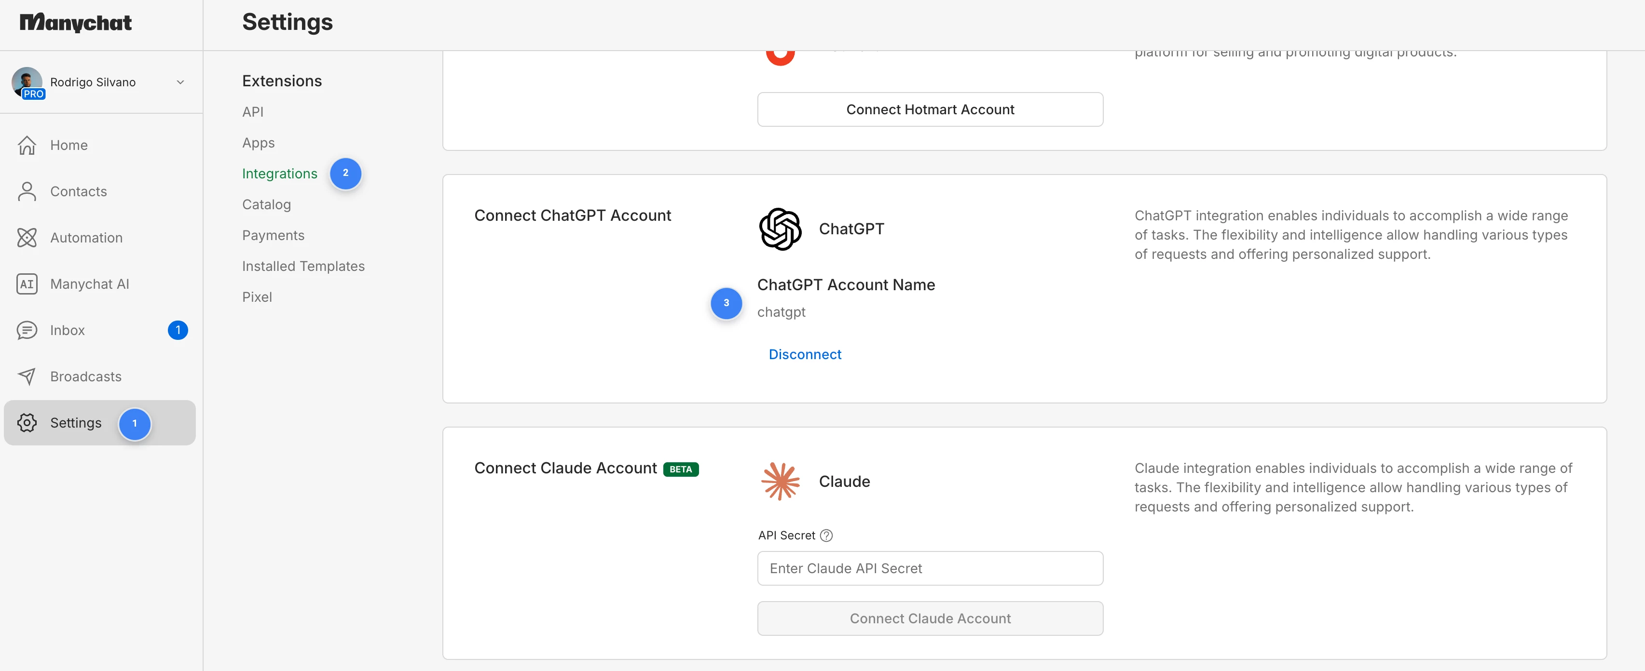Open Contacts via the person icon
The width and height of the screenshot is (1645, 671).
pyautogui.click(x=27, y=191)
